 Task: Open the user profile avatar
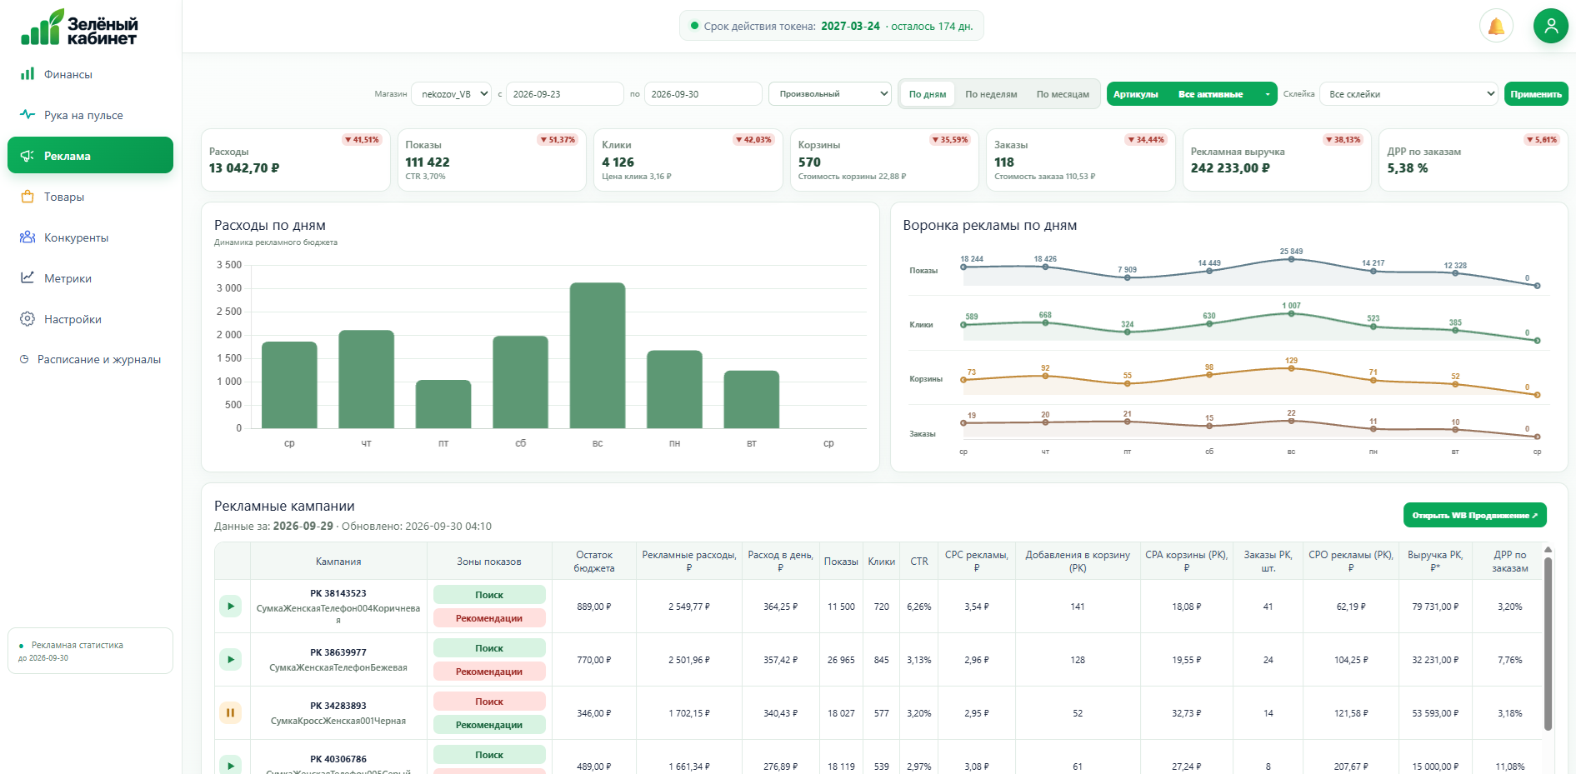coord(1550,26)
